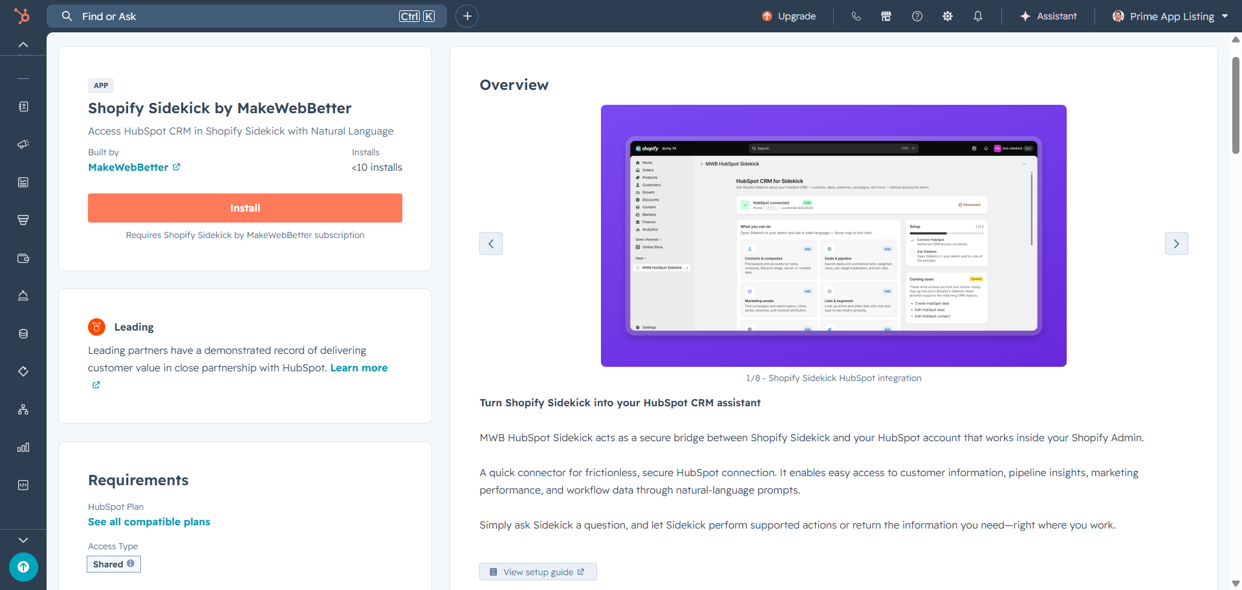
Task: Open the Assistant sparkle button
Action: pos(1048,16)
